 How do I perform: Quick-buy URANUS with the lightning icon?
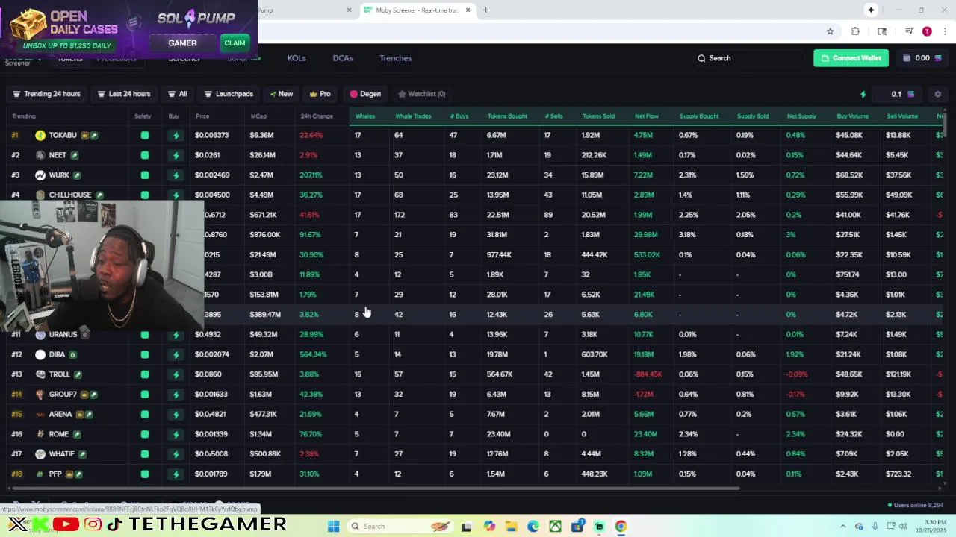click(176, 335)
